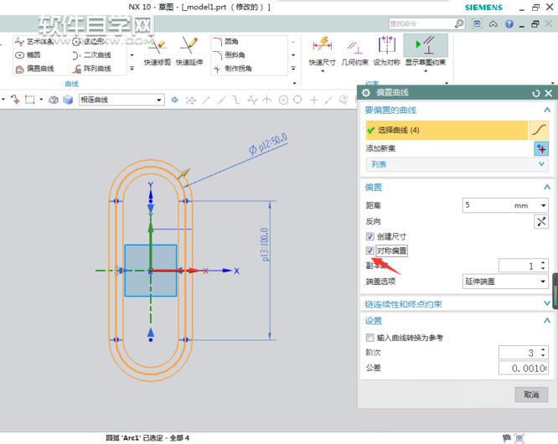Click the magnifier icon in the command finder
Viewport: 558px width, 444px height.
pos(459,23)
